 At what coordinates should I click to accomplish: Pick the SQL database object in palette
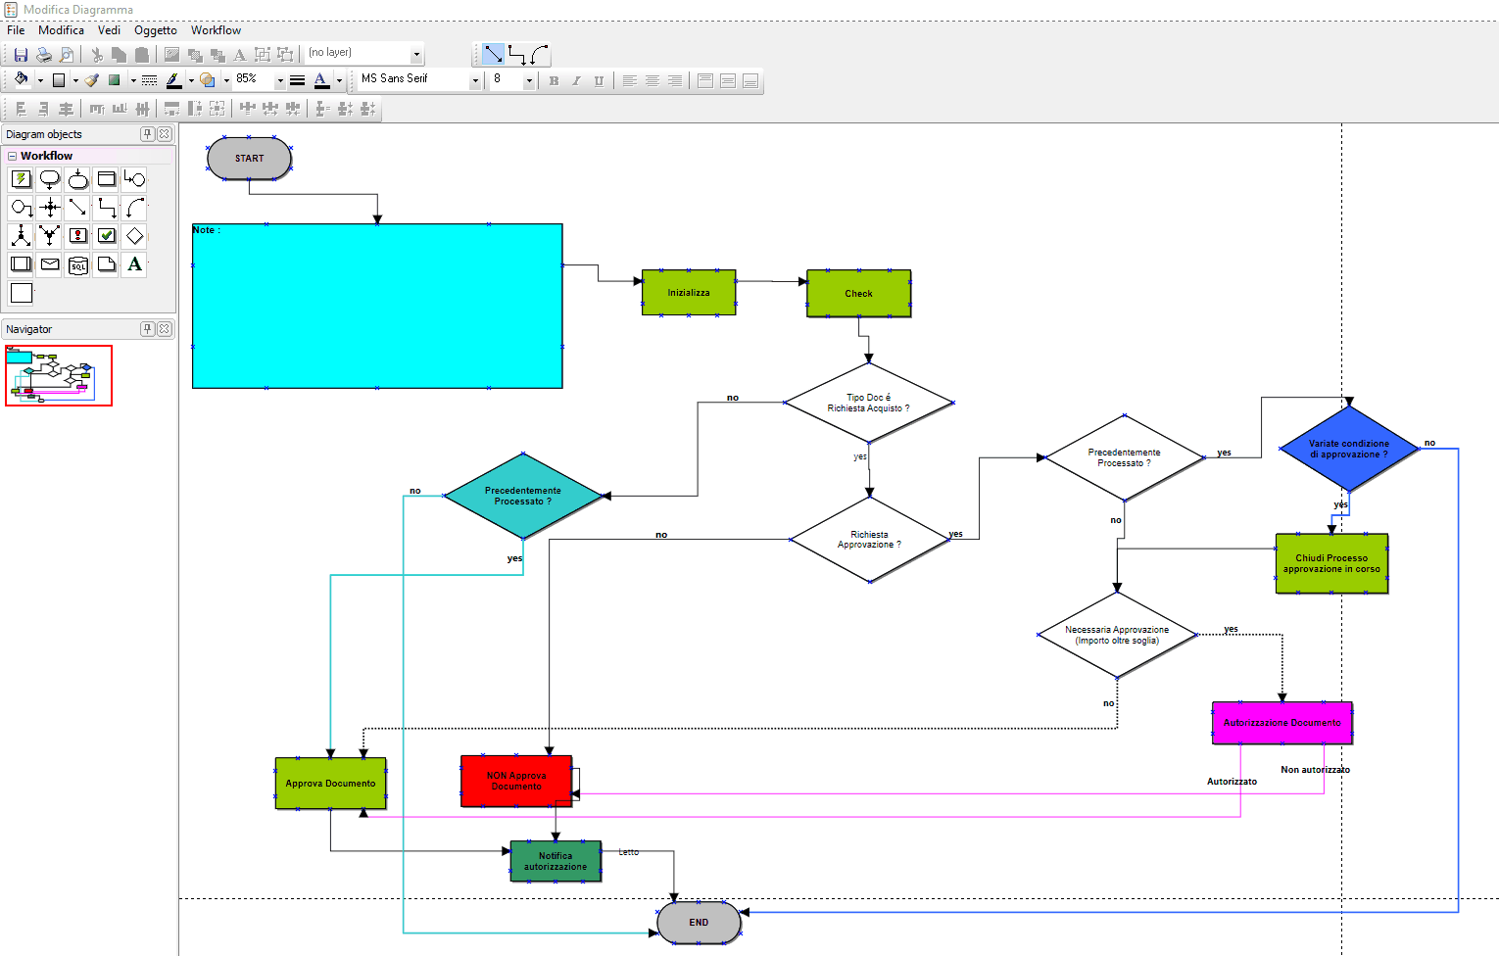78,263
